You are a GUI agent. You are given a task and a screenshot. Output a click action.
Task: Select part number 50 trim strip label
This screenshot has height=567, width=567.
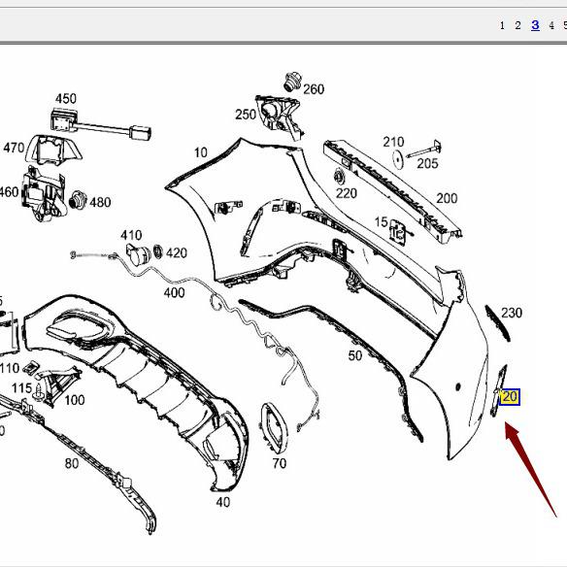pyautogui.click(x=355, y=355)
